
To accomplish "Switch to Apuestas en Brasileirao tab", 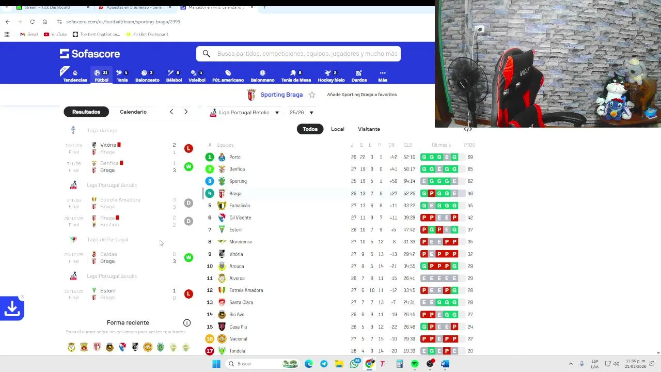I will pyautogui.click(x=134, y=7).
